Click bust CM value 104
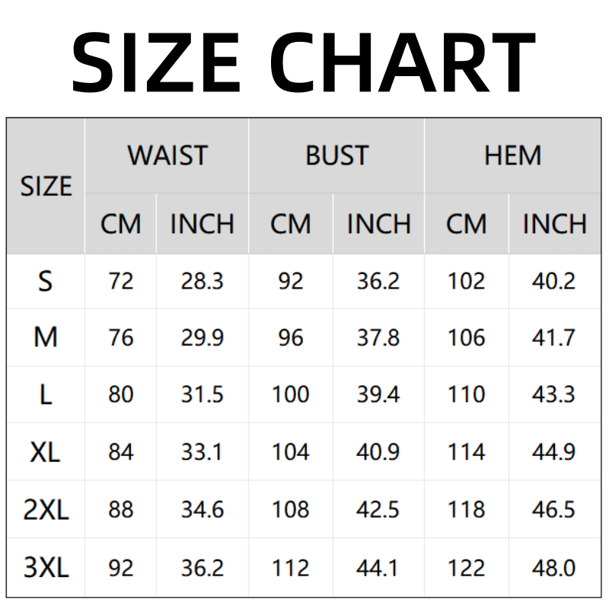 (x=290, y=452)
